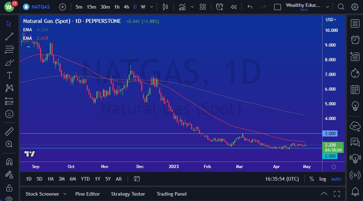Start bar replay mode

click(x=233, y=7)
